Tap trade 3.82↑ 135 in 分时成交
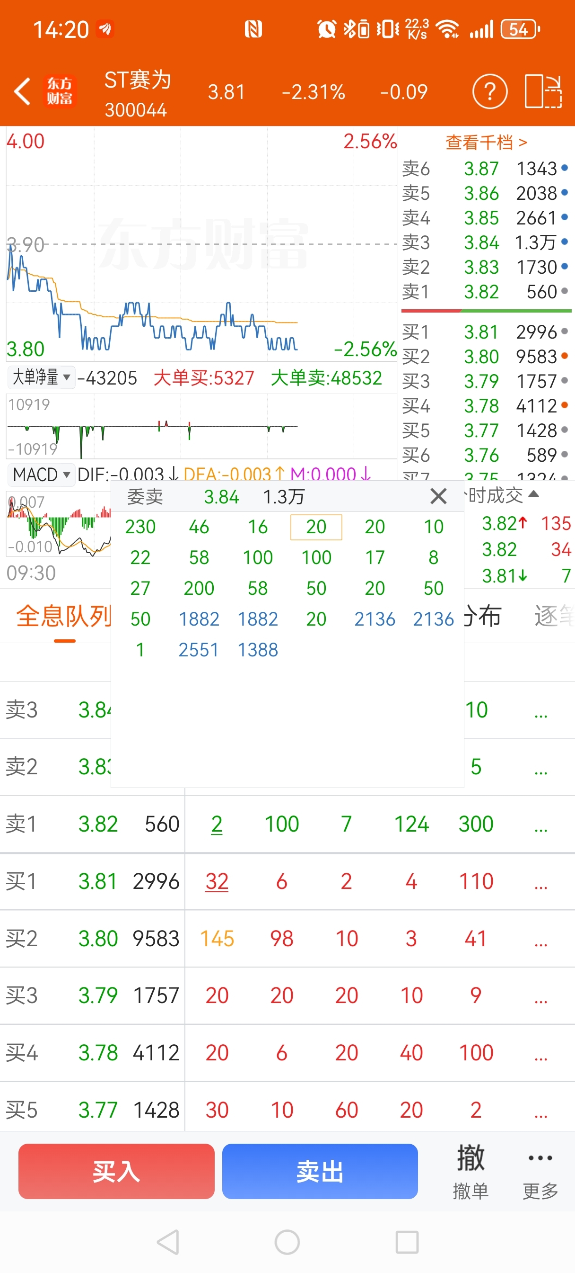This screenshot has height=1273, width=575. (x=526, y=523)
